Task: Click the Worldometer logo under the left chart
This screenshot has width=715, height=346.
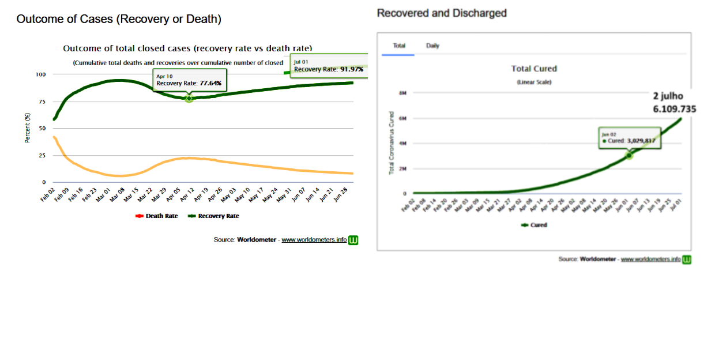Action: pyautogui.click(x=353, y=240)
